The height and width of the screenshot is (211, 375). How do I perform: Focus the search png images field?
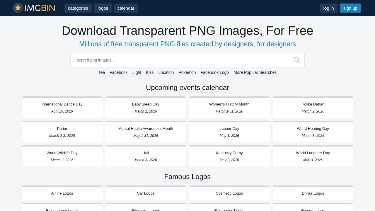coord(182,60)
